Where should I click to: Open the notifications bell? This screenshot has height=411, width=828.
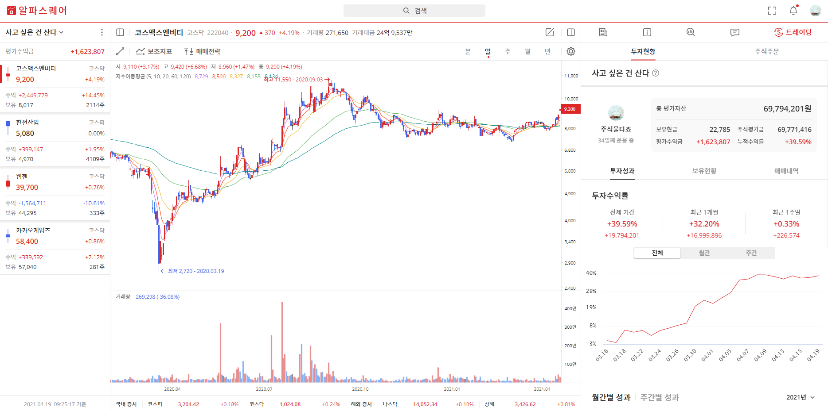pos(793,11)
